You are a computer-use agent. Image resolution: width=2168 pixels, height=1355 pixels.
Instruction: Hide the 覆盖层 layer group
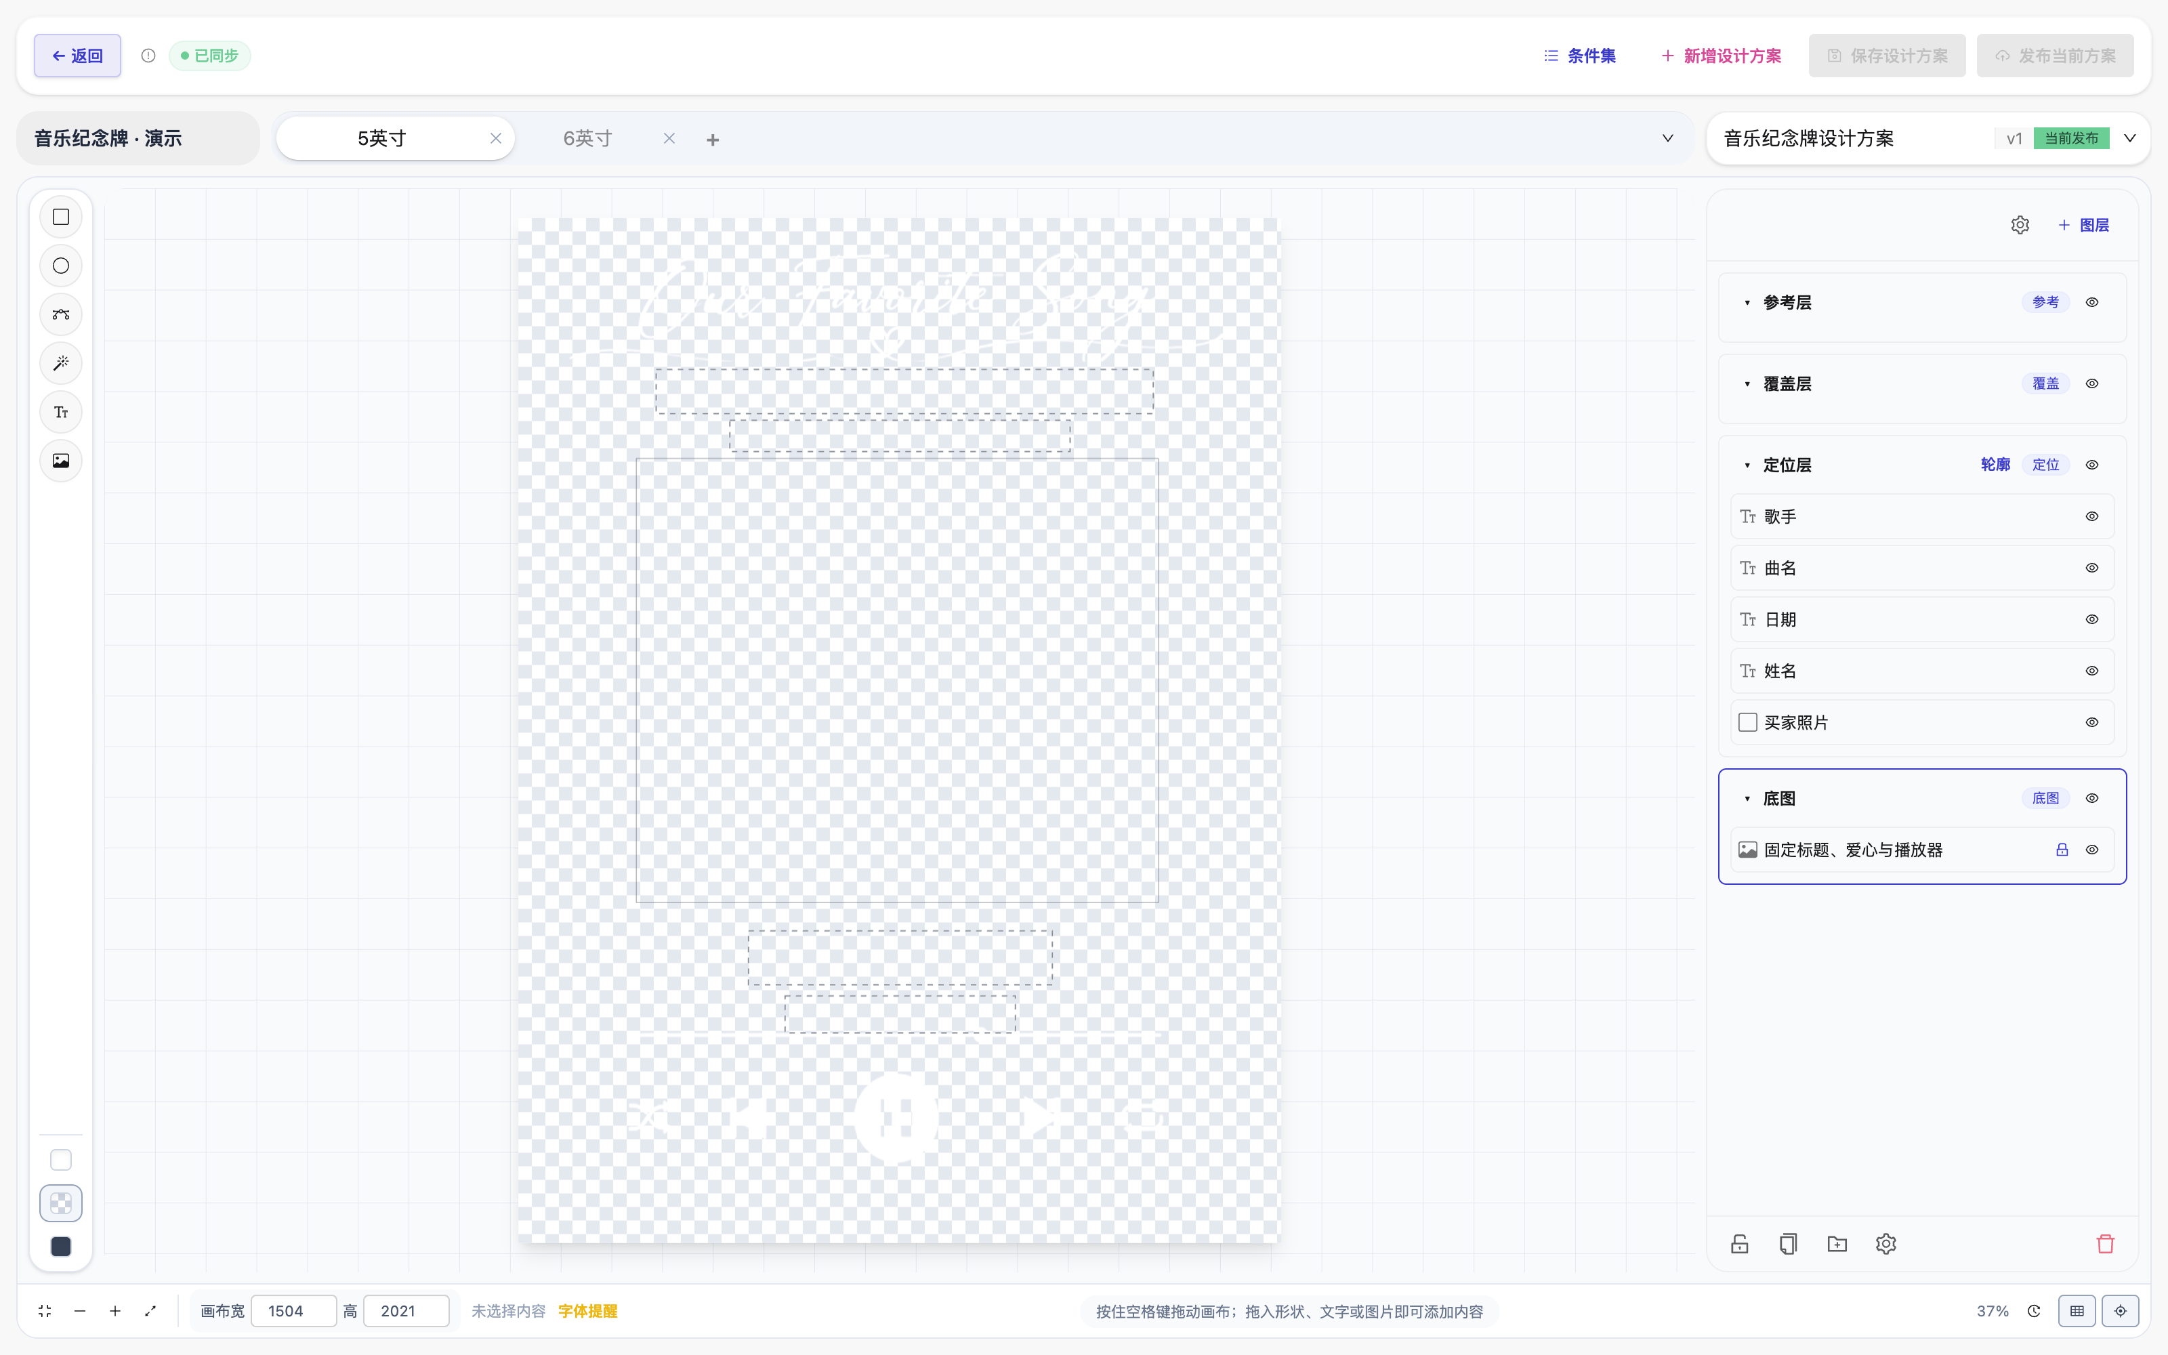click(x=2092, y=383)
